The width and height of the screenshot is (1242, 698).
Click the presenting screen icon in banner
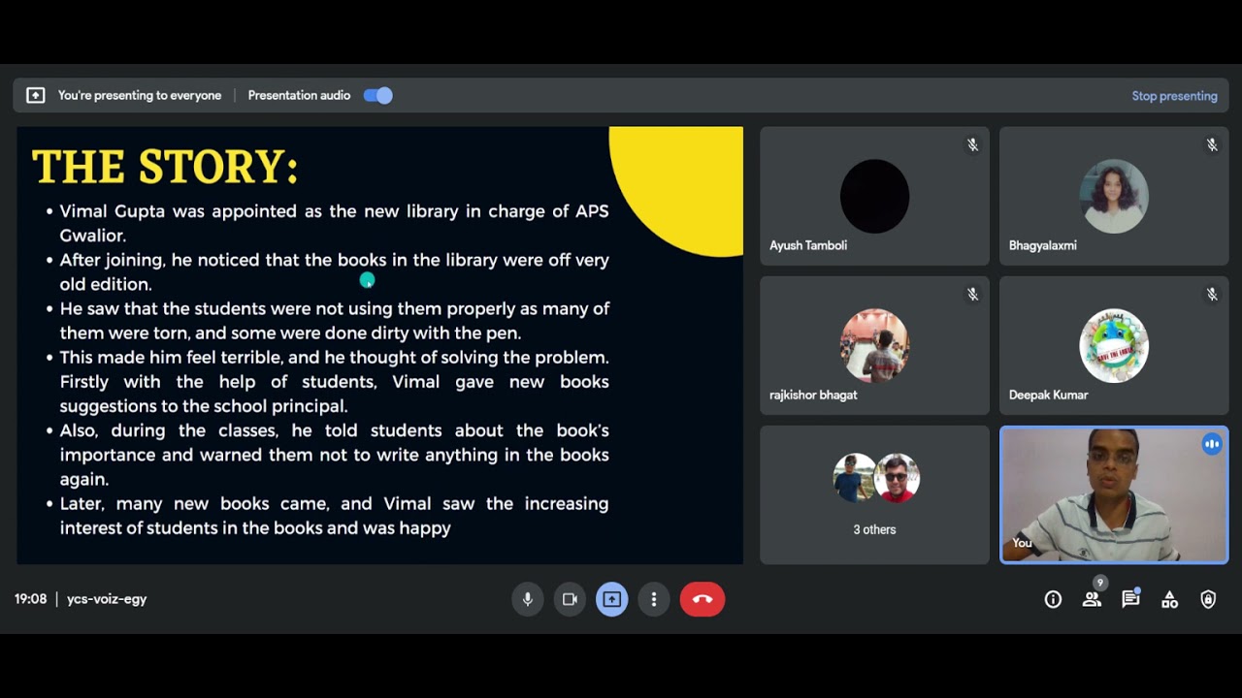click(36, 95)
